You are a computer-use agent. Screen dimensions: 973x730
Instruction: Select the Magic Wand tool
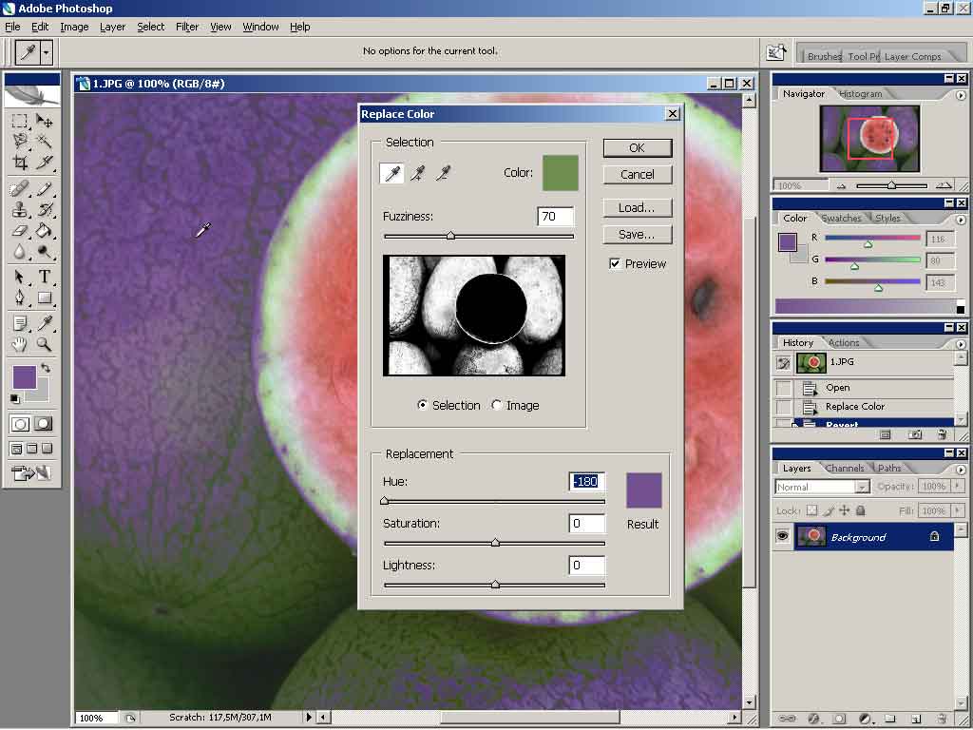[44, 142]
